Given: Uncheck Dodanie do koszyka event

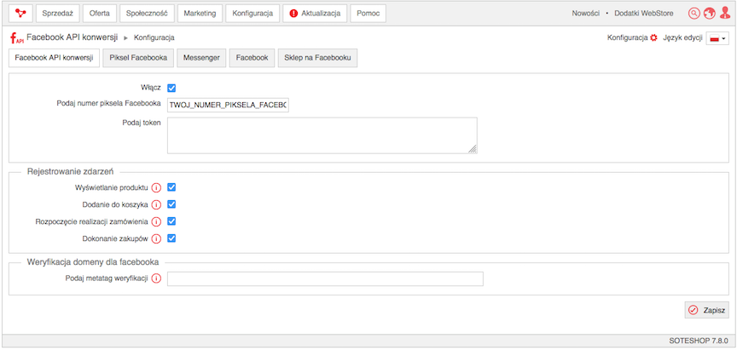Looking at the screenshot, I should point(171,204).
